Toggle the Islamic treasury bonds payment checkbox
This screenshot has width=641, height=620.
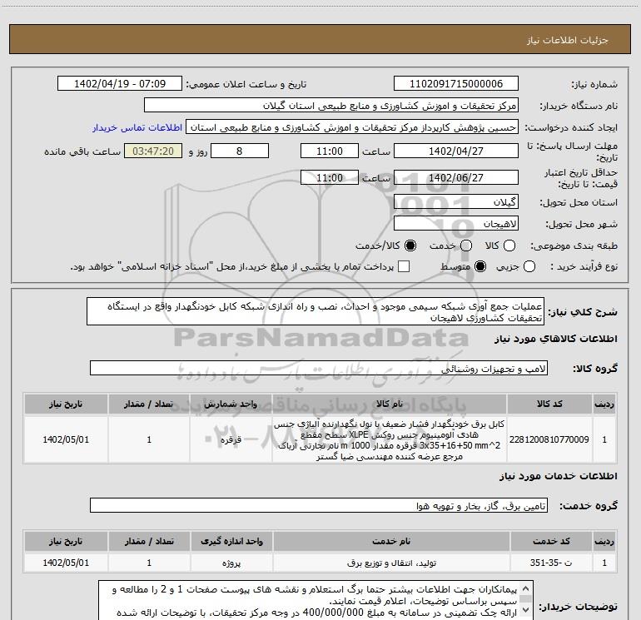point(404,267)
